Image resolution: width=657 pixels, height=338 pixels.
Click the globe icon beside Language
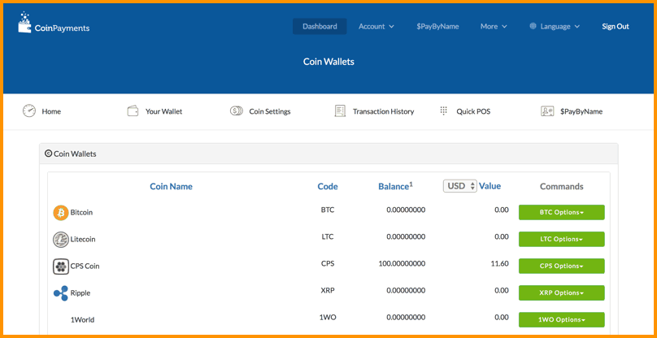533,26
